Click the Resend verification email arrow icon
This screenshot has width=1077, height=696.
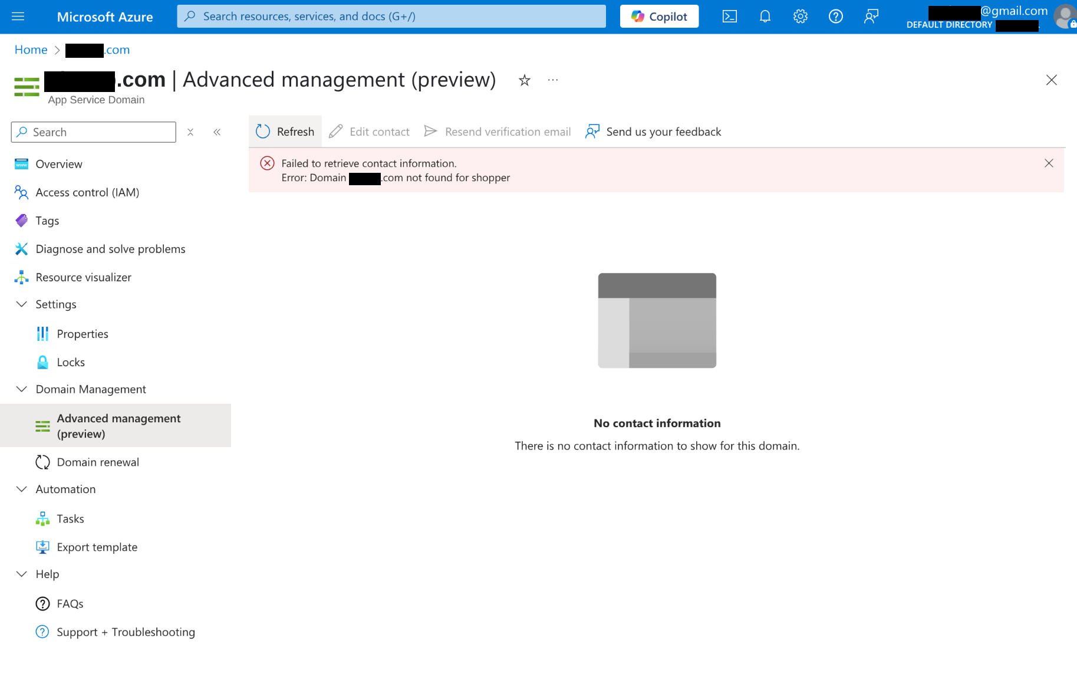(431, 131)
